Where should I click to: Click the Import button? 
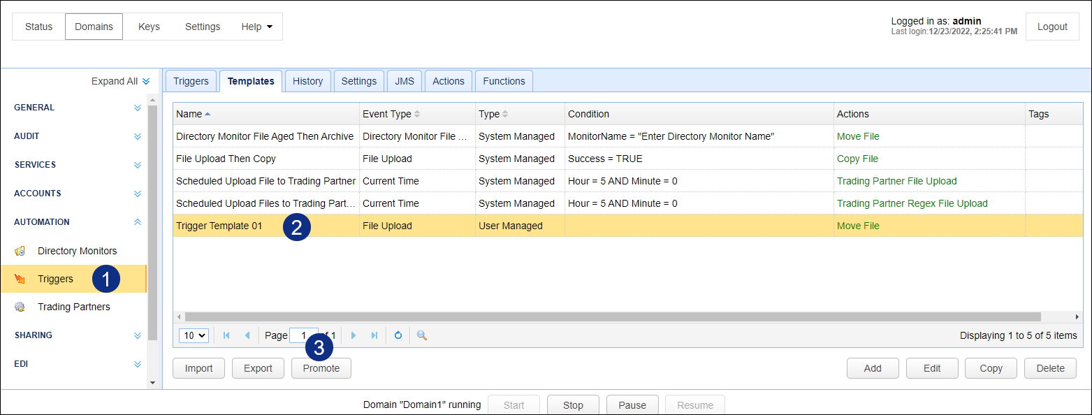(199, 368)
